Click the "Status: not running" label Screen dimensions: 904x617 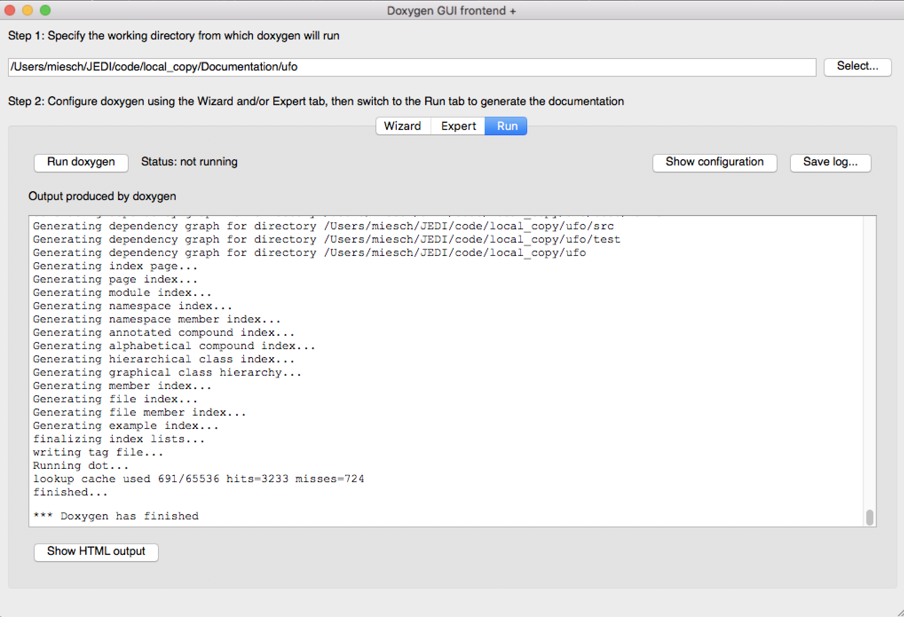pyautogui.click(x=189, y=162)
